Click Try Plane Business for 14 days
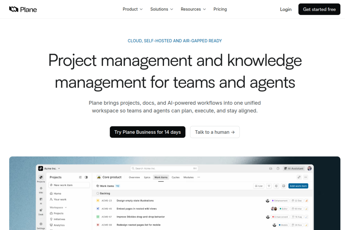Viewport: 345px width, 230px height. point(147,132)
